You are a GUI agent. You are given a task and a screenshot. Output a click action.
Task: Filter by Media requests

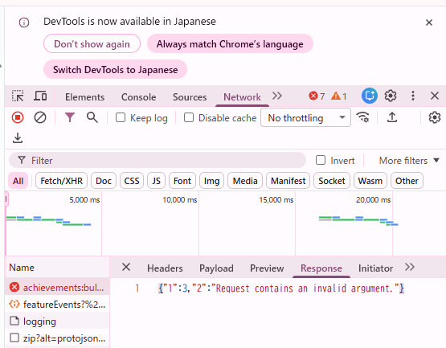[245, 181]
